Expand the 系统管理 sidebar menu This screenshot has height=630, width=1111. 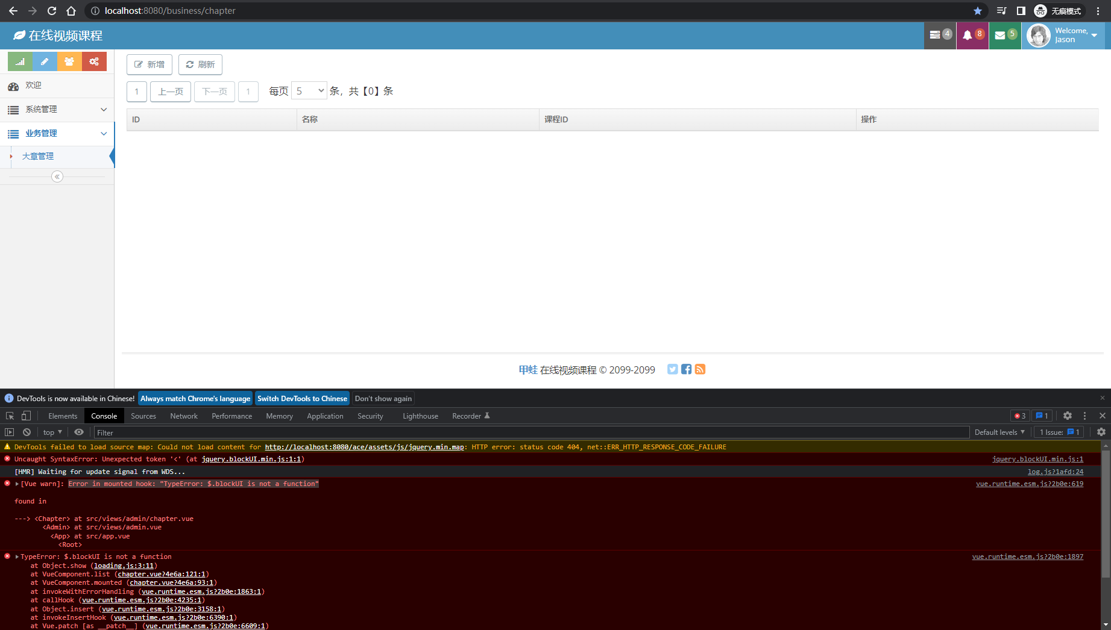point(57,110)
